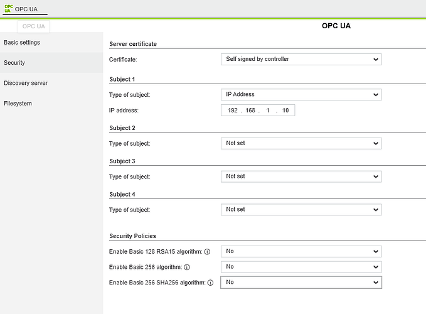
Task: Show info for Basic 128 RSA15 algorithm
Action: [x=207, y=252]
